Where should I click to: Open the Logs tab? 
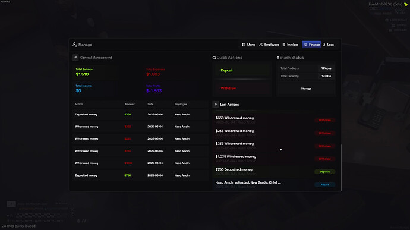coord(329,45)
